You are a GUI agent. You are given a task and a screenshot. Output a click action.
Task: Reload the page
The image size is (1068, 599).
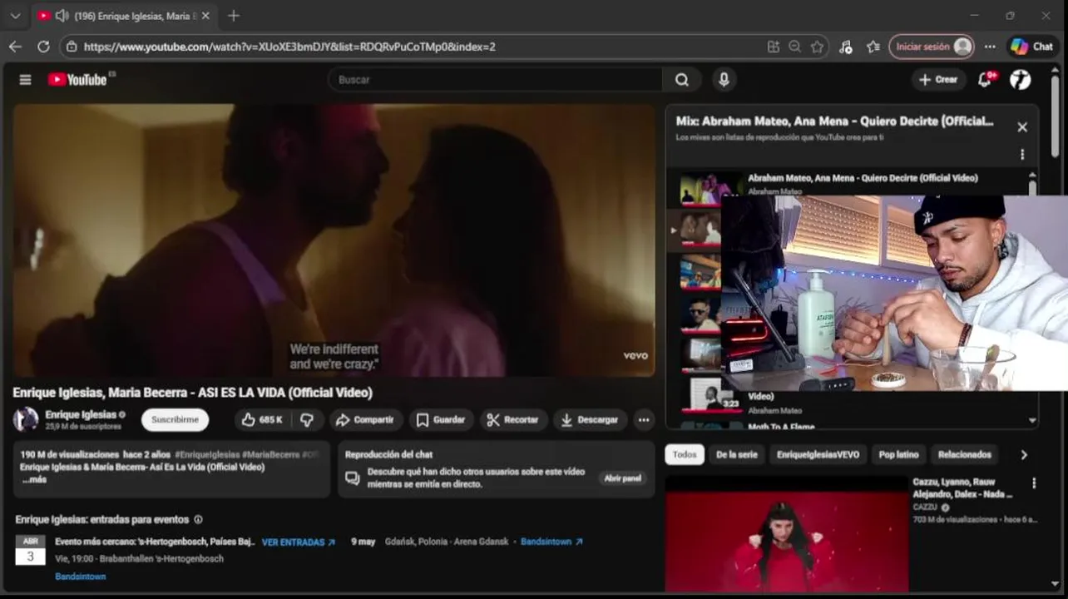[43, 47]
